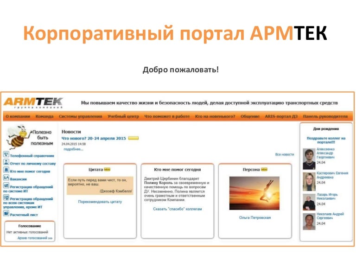
Task: Go to Панель руководителя in the menu
Action: (325, 116)
